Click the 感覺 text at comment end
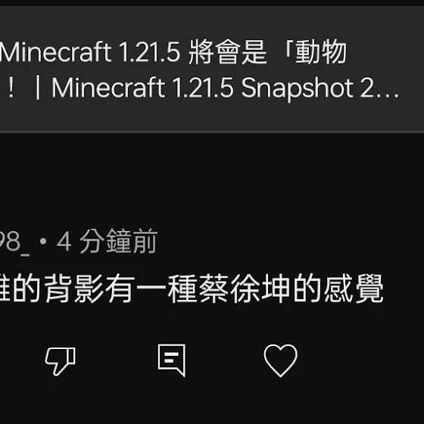Image resolution: width=424 pixels, height=424 pixels. click(x=354, y=288)
